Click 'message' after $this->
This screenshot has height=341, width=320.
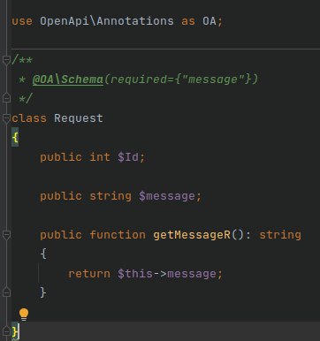click(192, 274)
